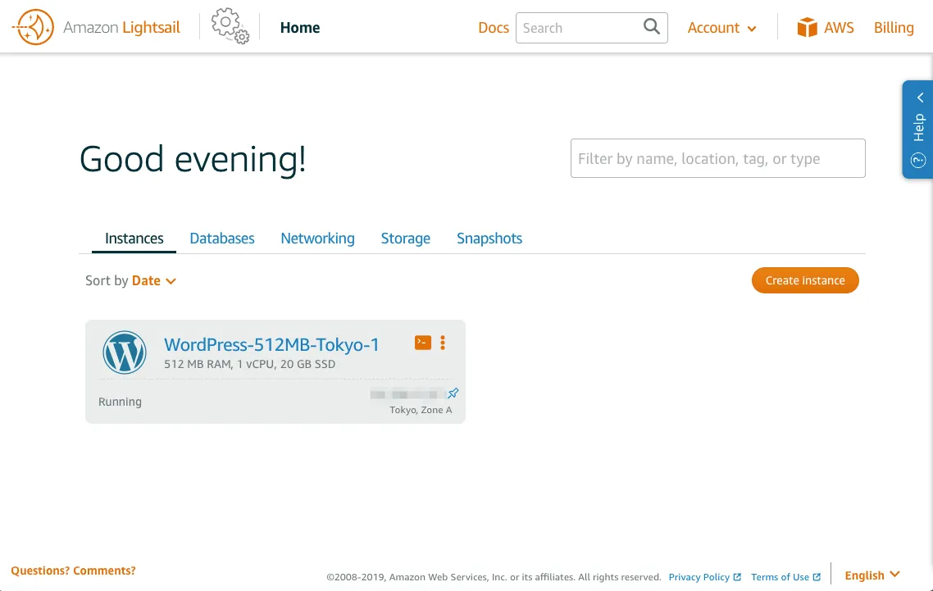Click the Amazon Lightsail logo icon
Image resolution: width=933 pixels, height=591 pixels.
coord(34,28)
